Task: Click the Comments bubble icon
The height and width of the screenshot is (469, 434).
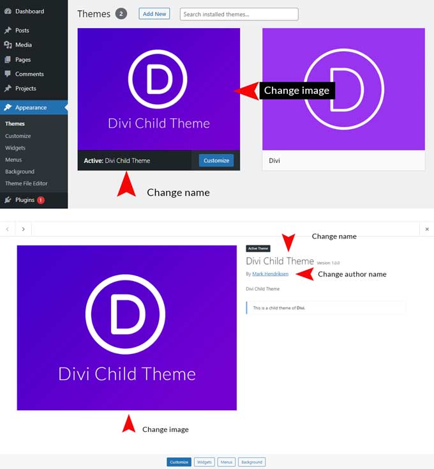Action: [8, 74]
